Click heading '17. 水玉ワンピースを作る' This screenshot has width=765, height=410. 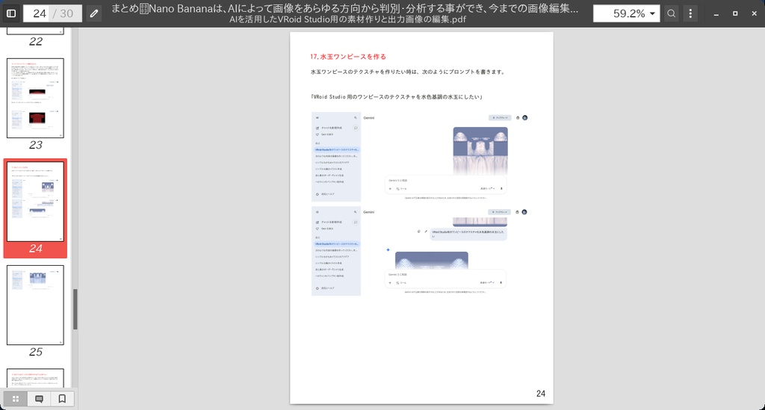348,57
